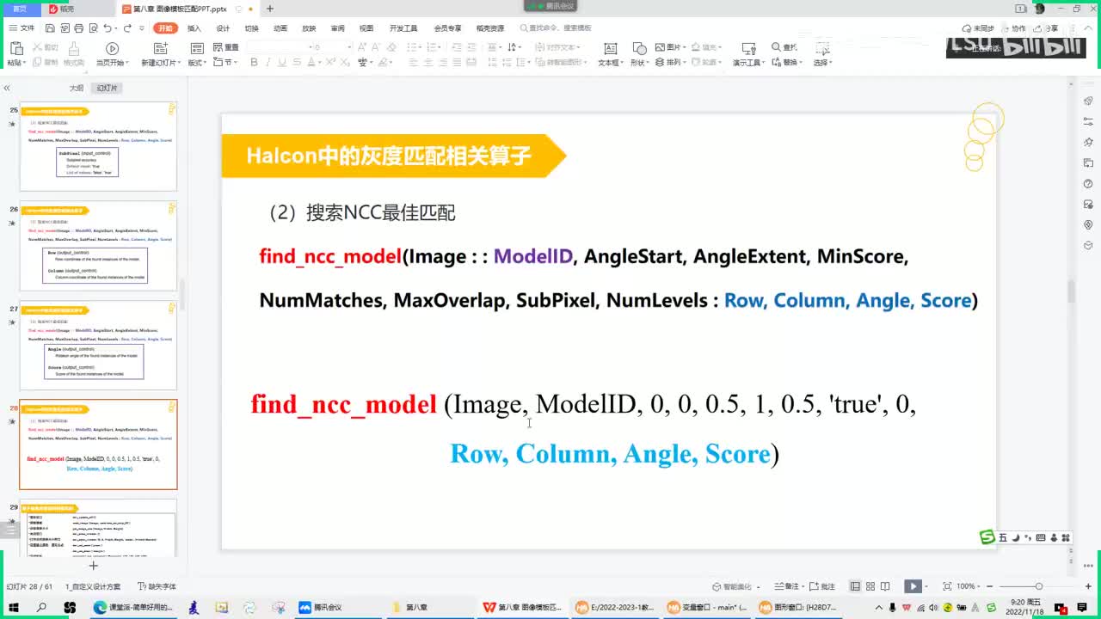This screenshot has width=1101, height=619.
Task: Click the Presentation Tools icon
Action: (747, 48)
